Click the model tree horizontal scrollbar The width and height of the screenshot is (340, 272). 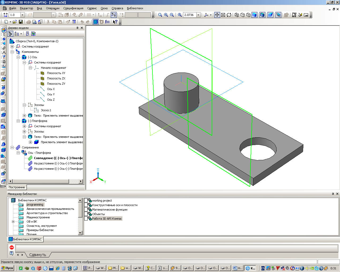tap(40, 181)
